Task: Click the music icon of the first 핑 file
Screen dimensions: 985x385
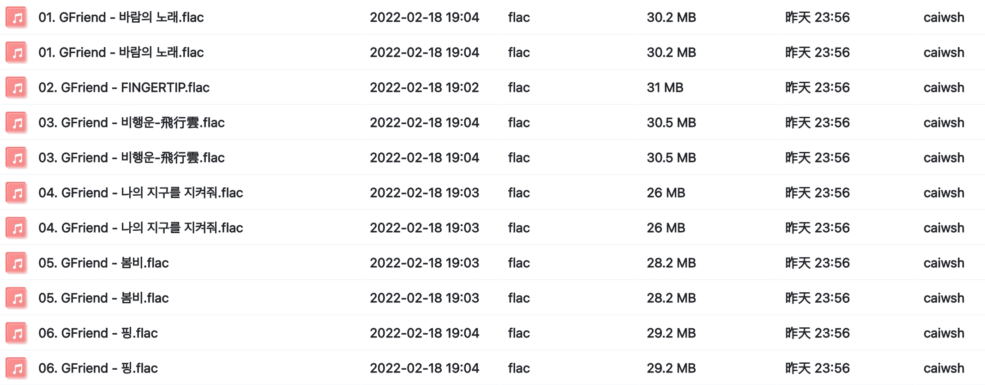Action: (x=17, y=333)
